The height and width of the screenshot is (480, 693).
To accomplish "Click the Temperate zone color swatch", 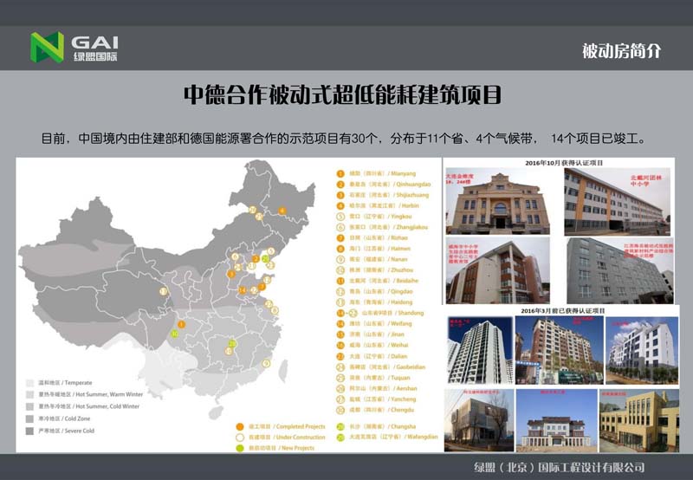I will click(29, 383).
